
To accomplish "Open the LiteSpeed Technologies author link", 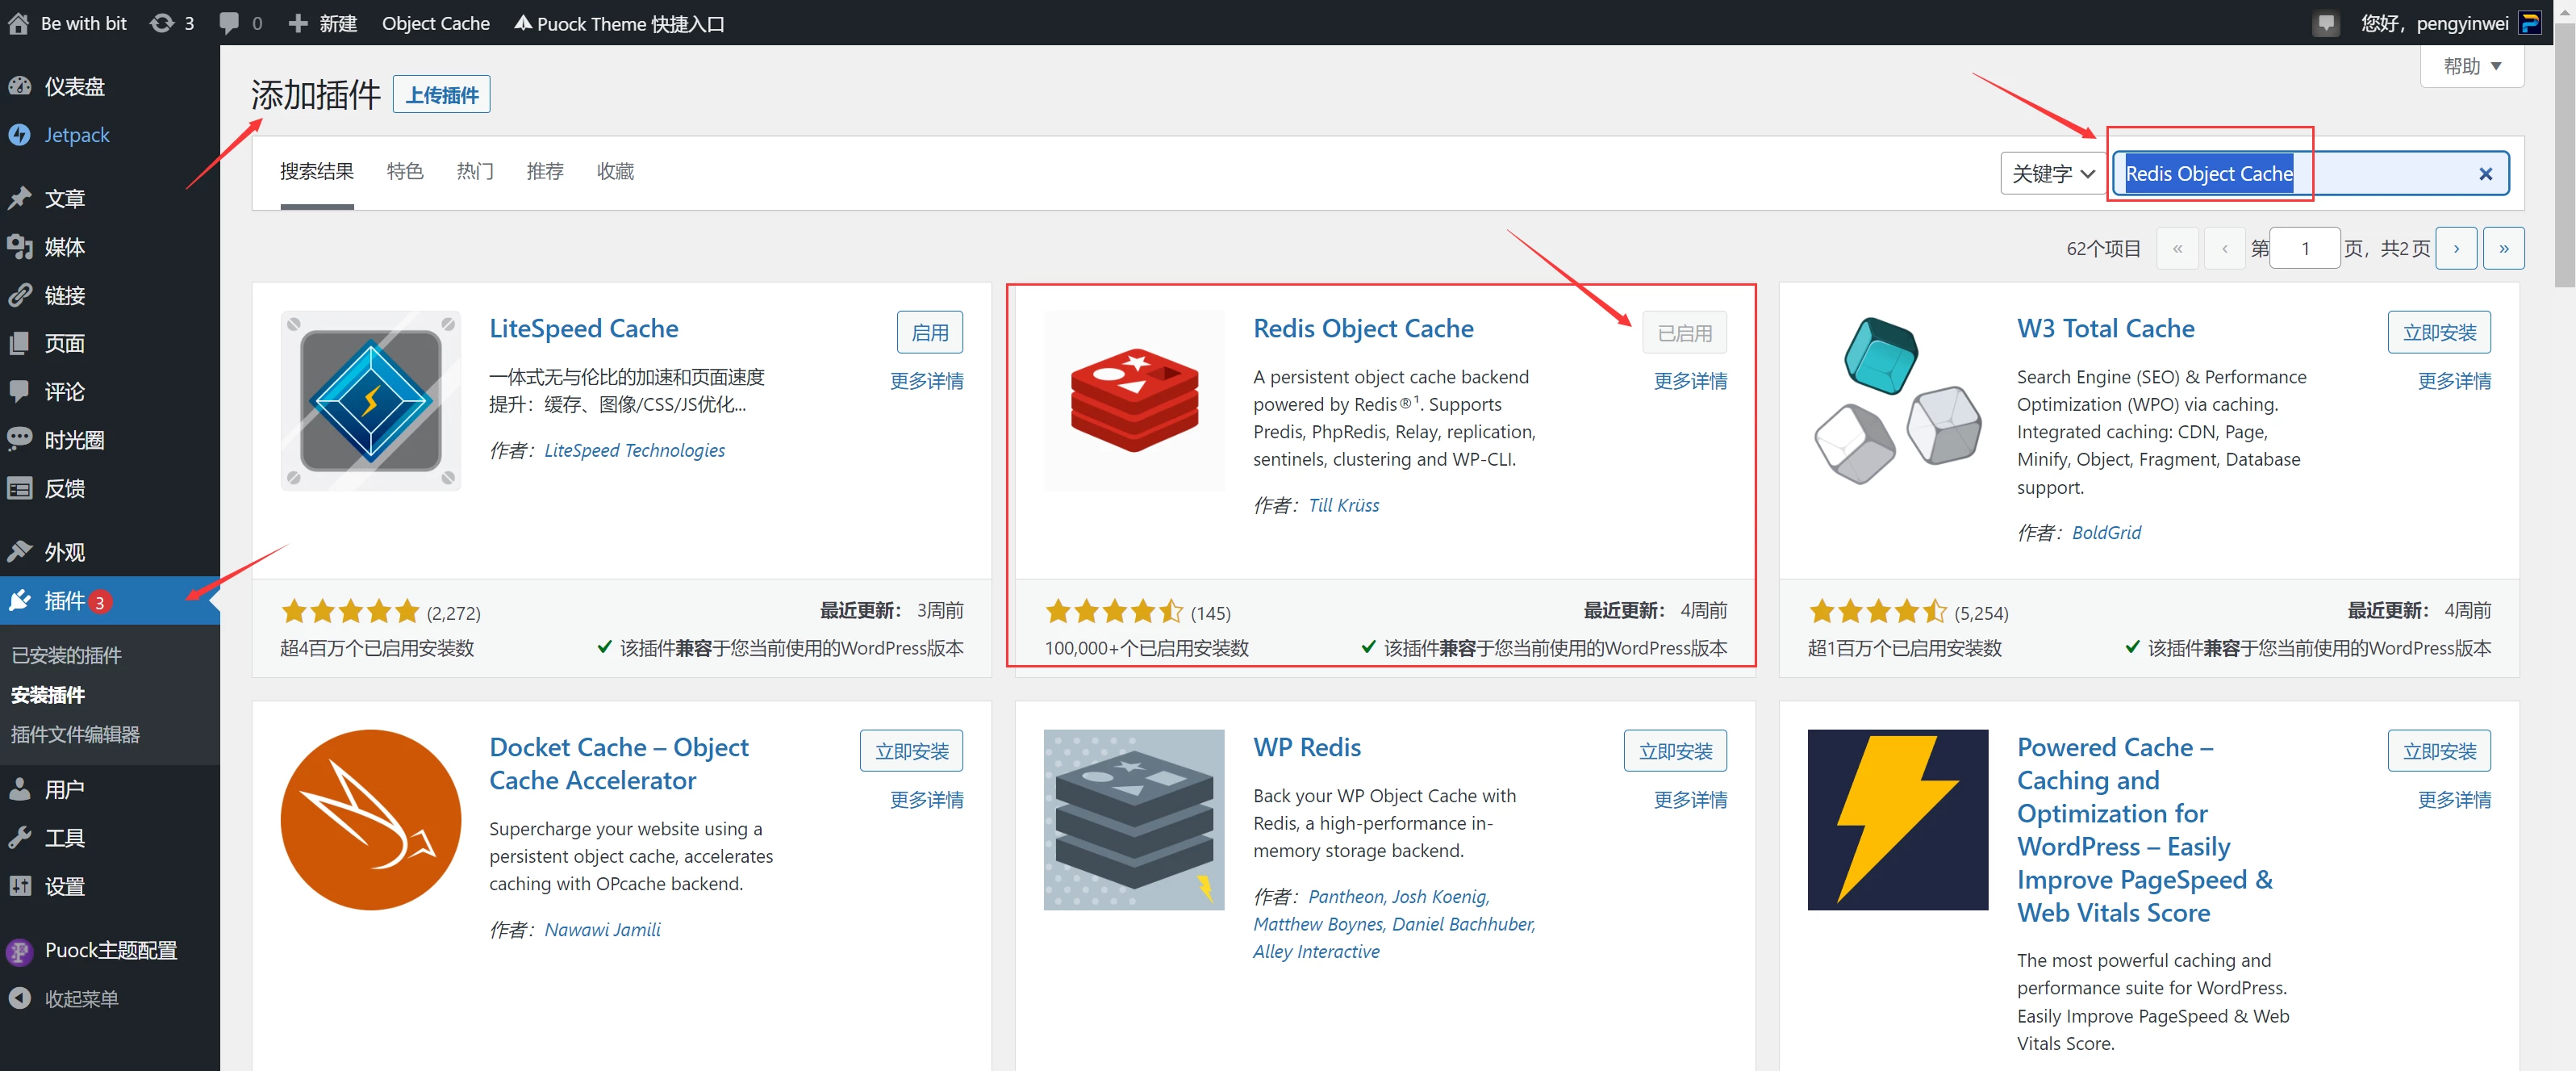I will click(x=634, y=450).
